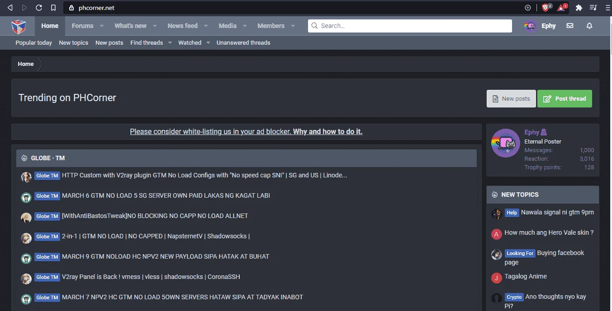Viewport: 612px width, 311px height.
Task: Click Globe TM tag on MARCH 9 thread
Action: point(47,257)
